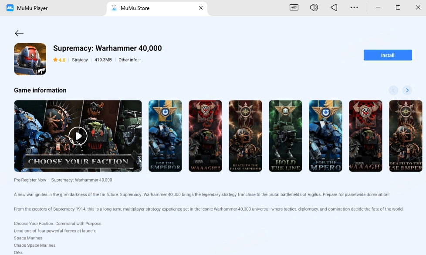Open the keyboard mapping icon
The height and width of the screenshot is (255, 426).
(294, 7)
